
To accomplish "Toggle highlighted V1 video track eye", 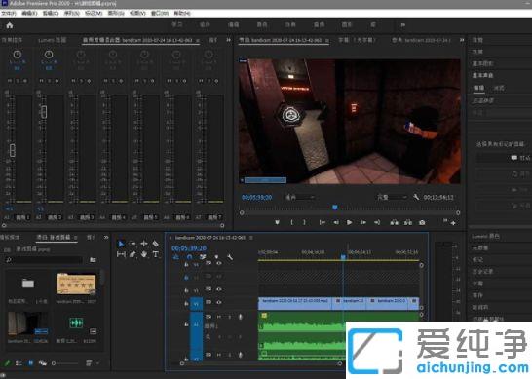I will coord(219,302).
